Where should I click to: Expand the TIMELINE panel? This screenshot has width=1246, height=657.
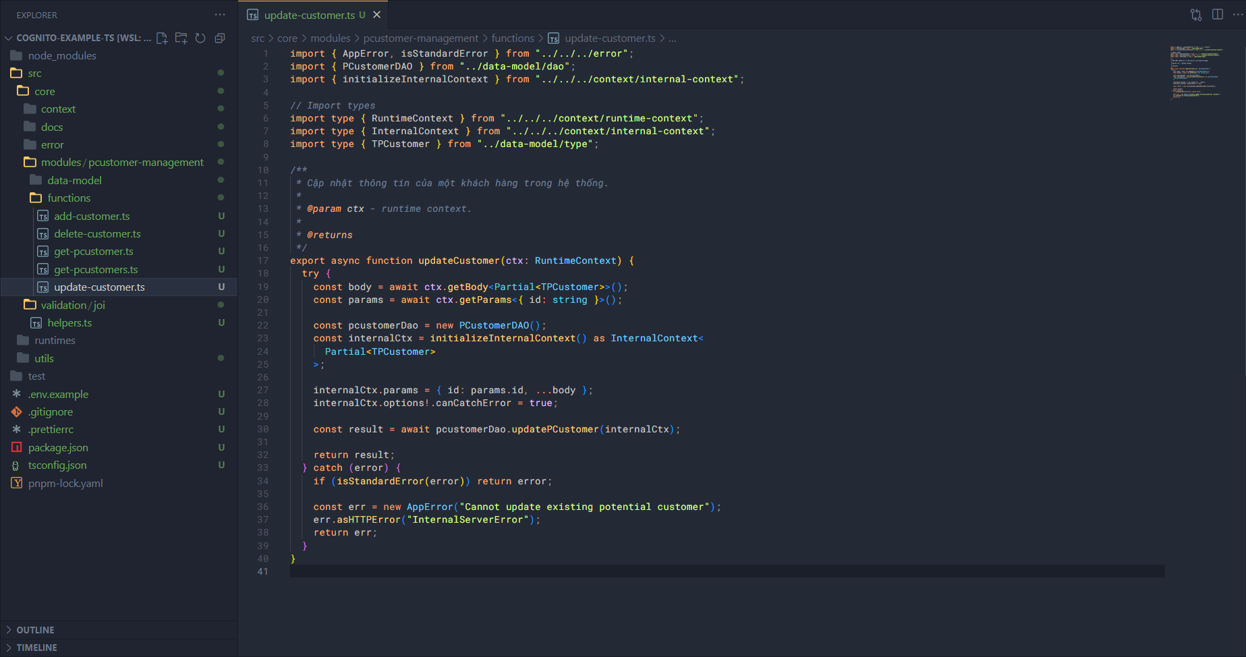(36, 648)
